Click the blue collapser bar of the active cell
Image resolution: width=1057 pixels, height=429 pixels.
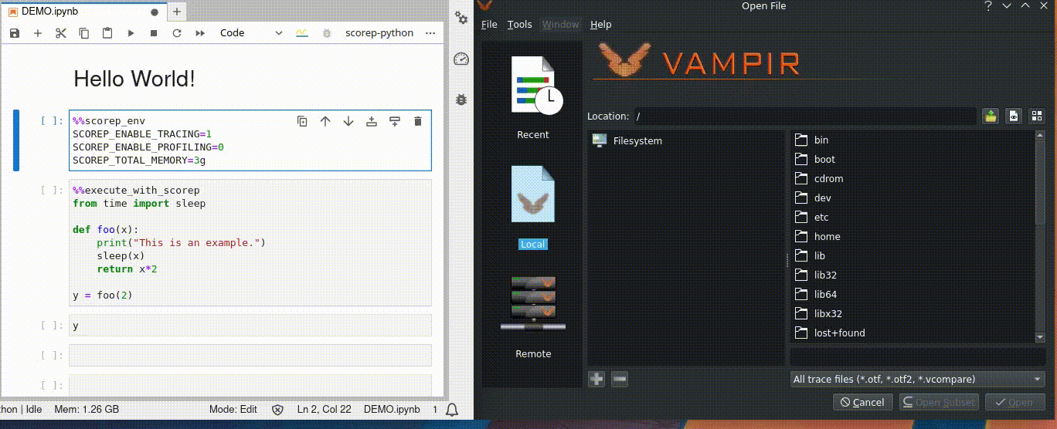pyautogui.click(x=15, y=140)
